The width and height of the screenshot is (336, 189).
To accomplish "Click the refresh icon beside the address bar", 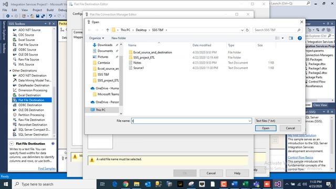I will tap(247, 30).
